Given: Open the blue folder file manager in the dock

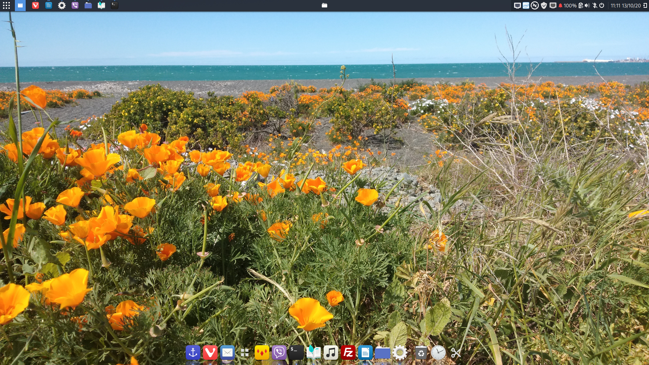Looking at the screenshot, I should pos(383,353).
